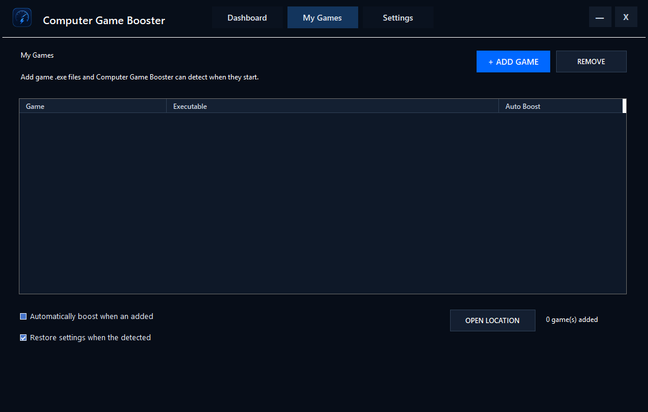Sort by the Executable column header
The image size is (648, 412).
click(332, 106)
